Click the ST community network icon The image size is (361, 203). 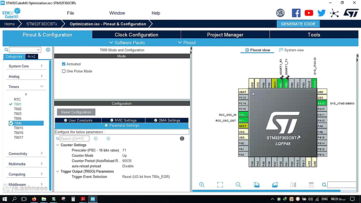[334, 13]
